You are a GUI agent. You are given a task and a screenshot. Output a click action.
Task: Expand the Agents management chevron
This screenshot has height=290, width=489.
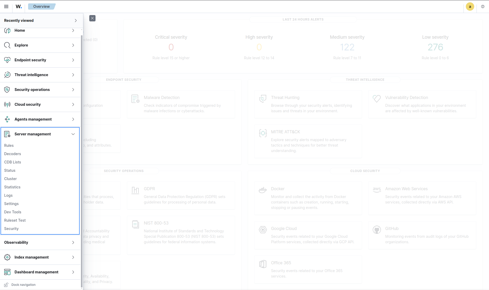click(x=73, y=119)
